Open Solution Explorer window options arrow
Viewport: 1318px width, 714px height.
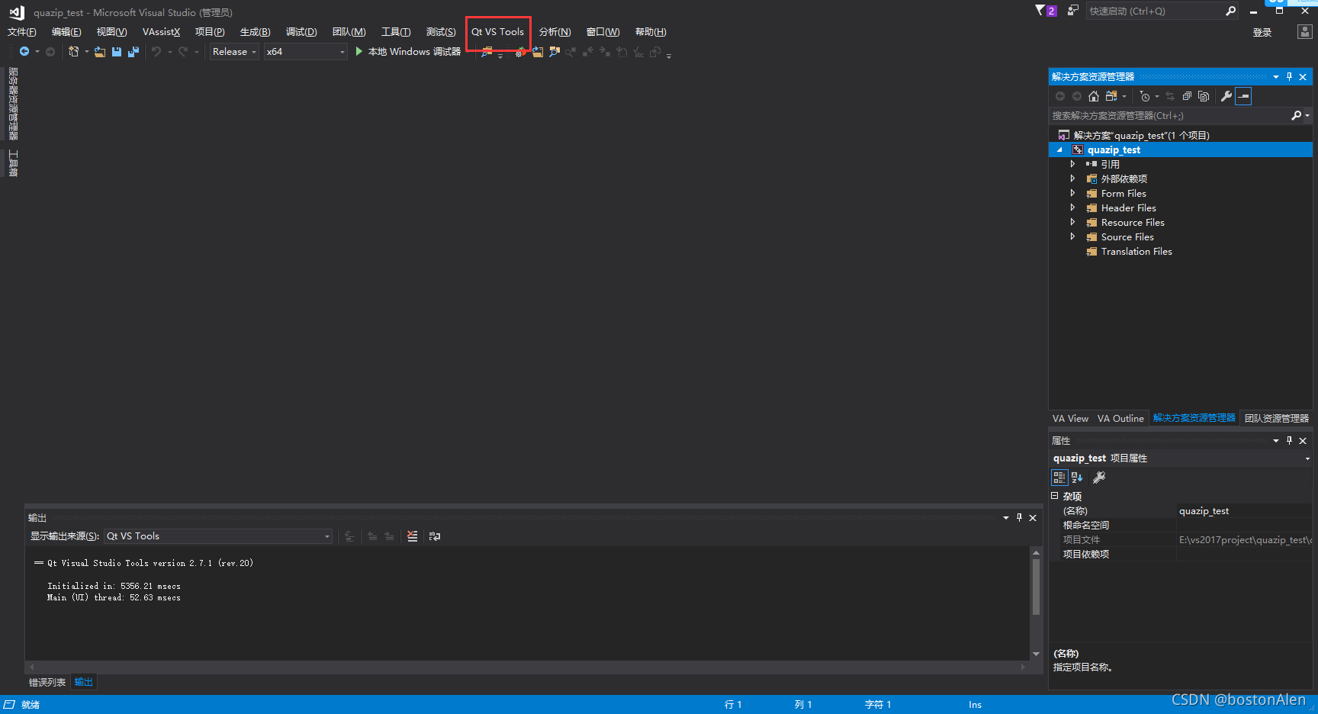(1276, 77)
